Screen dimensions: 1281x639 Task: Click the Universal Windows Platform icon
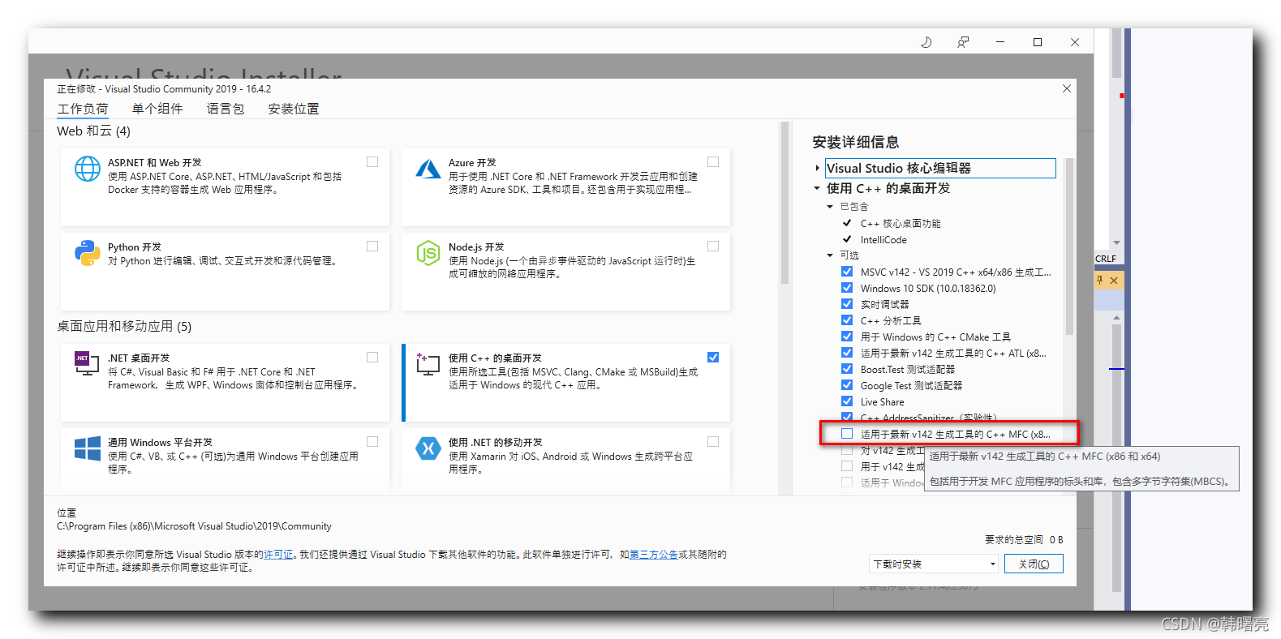(88, 448)
